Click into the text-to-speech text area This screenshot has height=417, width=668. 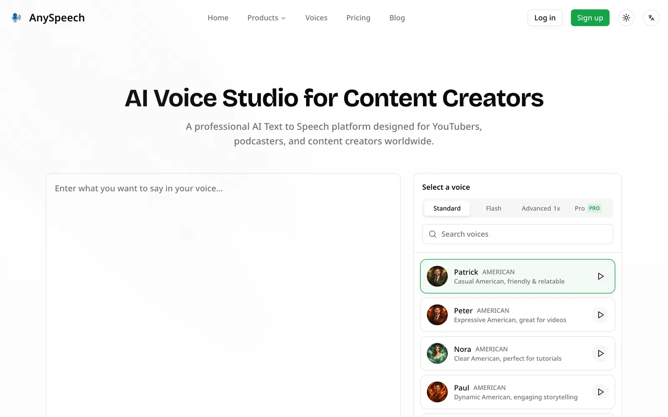point(223,295)
